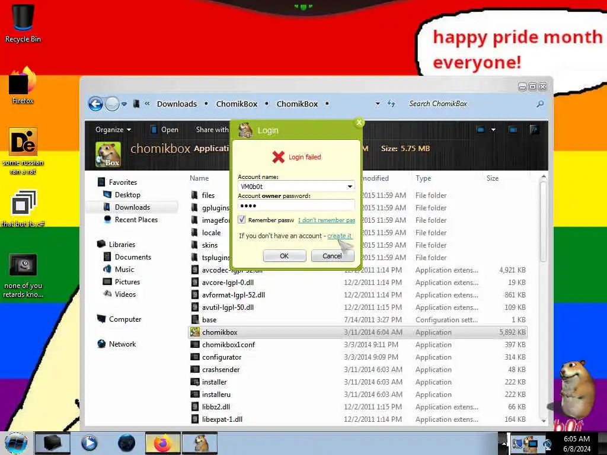
Task: Show hidden tray icons arrow
Action: (504, 443)
